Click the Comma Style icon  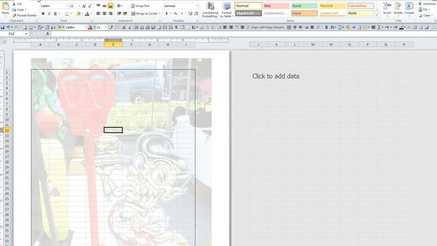182,14
